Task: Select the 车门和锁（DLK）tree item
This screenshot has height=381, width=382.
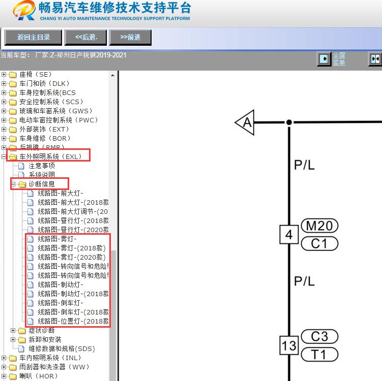Action: [x=45, y=84]
